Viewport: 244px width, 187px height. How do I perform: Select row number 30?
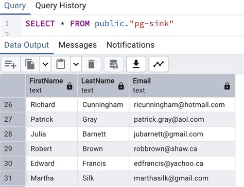[x=13, y=163]
